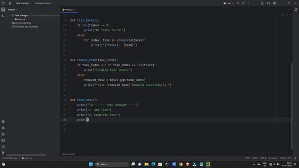Open the Python 3.11 interpreter selector

(285, 158)
